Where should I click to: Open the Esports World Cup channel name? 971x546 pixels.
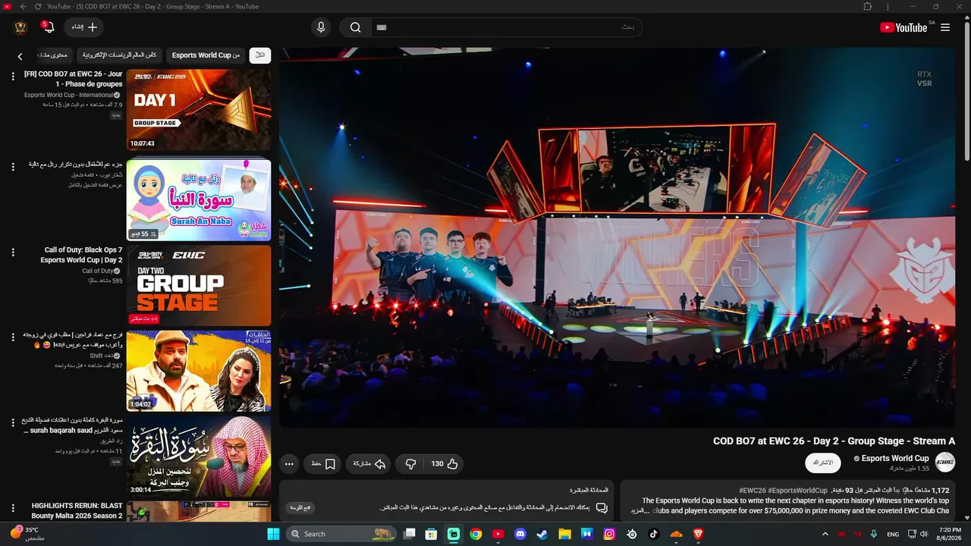pos(895,458)
